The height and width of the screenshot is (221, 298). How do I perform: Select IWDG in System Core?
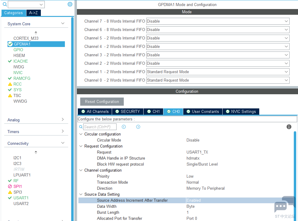(19, 67)
